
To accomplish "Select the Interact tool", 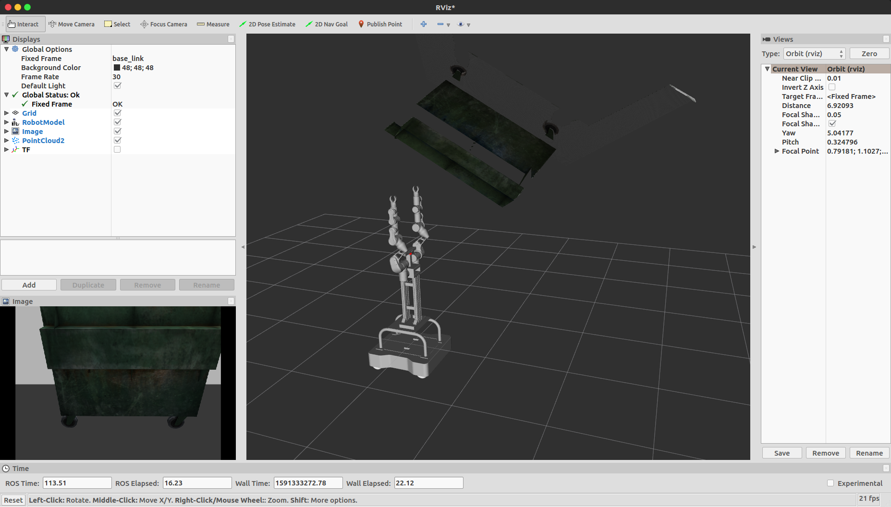I will coord(25,24).
